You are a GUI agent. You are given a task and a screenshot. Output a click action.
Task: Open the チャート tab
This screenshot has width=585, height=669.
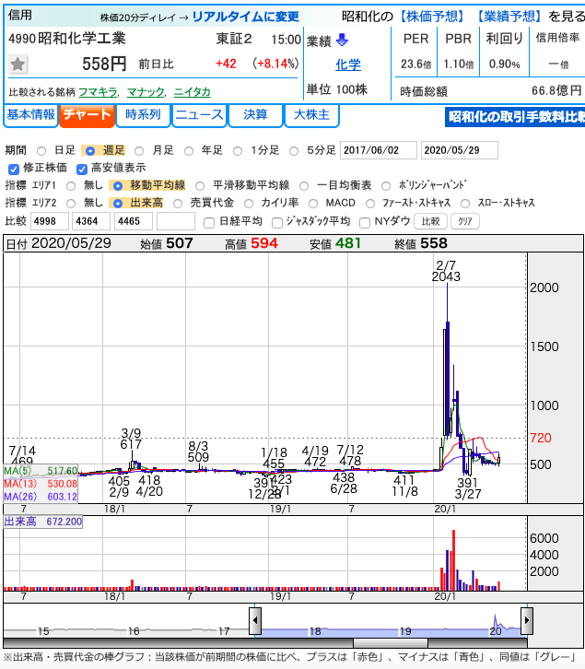(x=87, y=115)
